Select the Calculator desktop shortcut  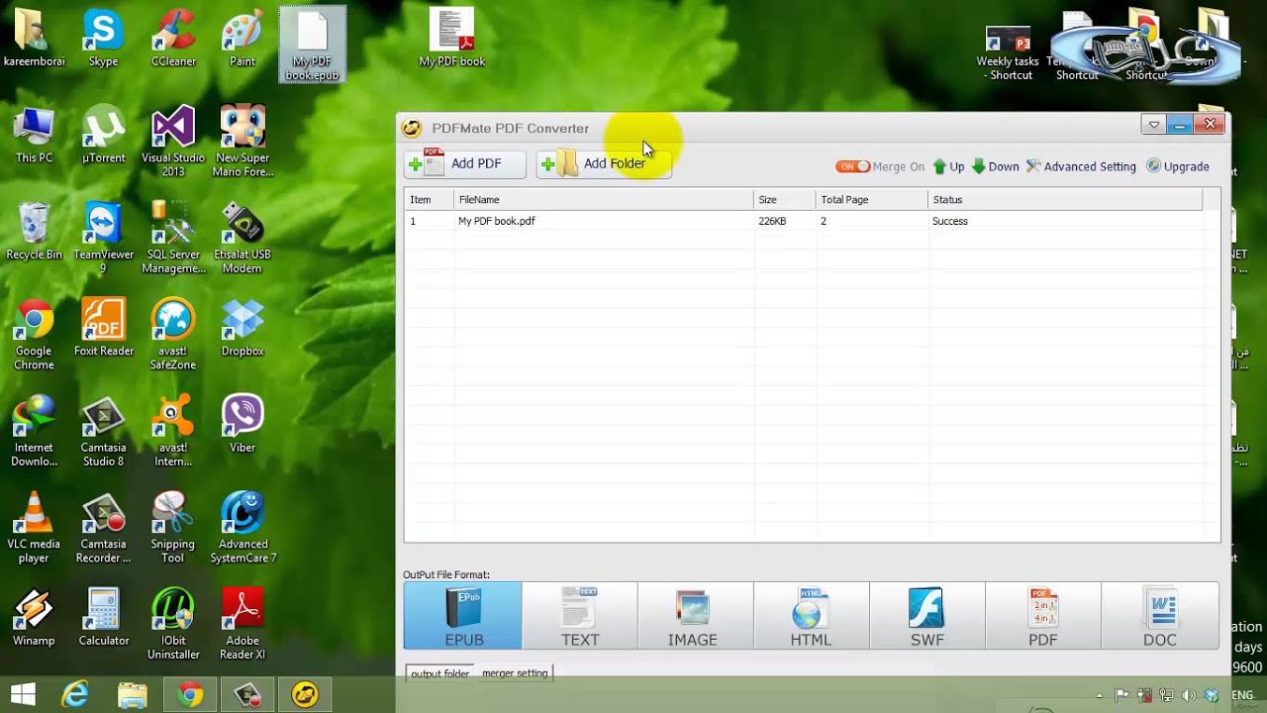(103, 618)
